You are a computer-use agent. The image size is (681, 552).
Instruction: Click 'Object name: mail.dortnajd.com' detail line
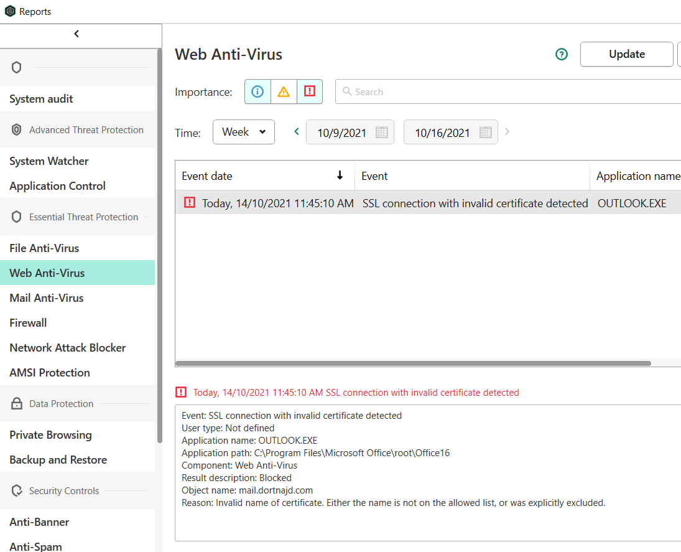coord(247,490)
